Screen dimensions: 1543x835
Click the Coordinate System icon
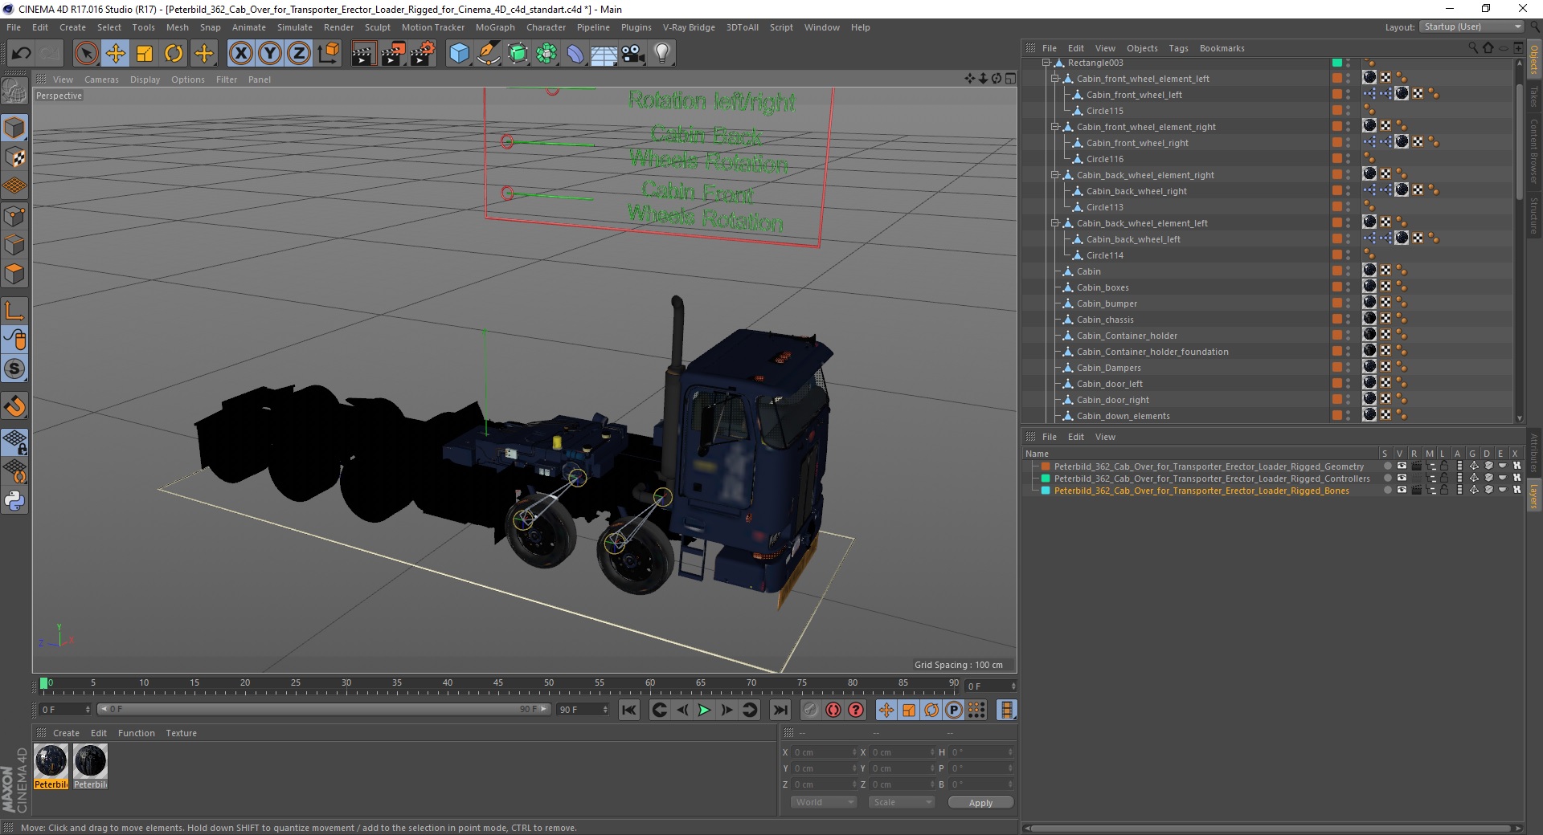pyautogui.click(x=329, y=54)
